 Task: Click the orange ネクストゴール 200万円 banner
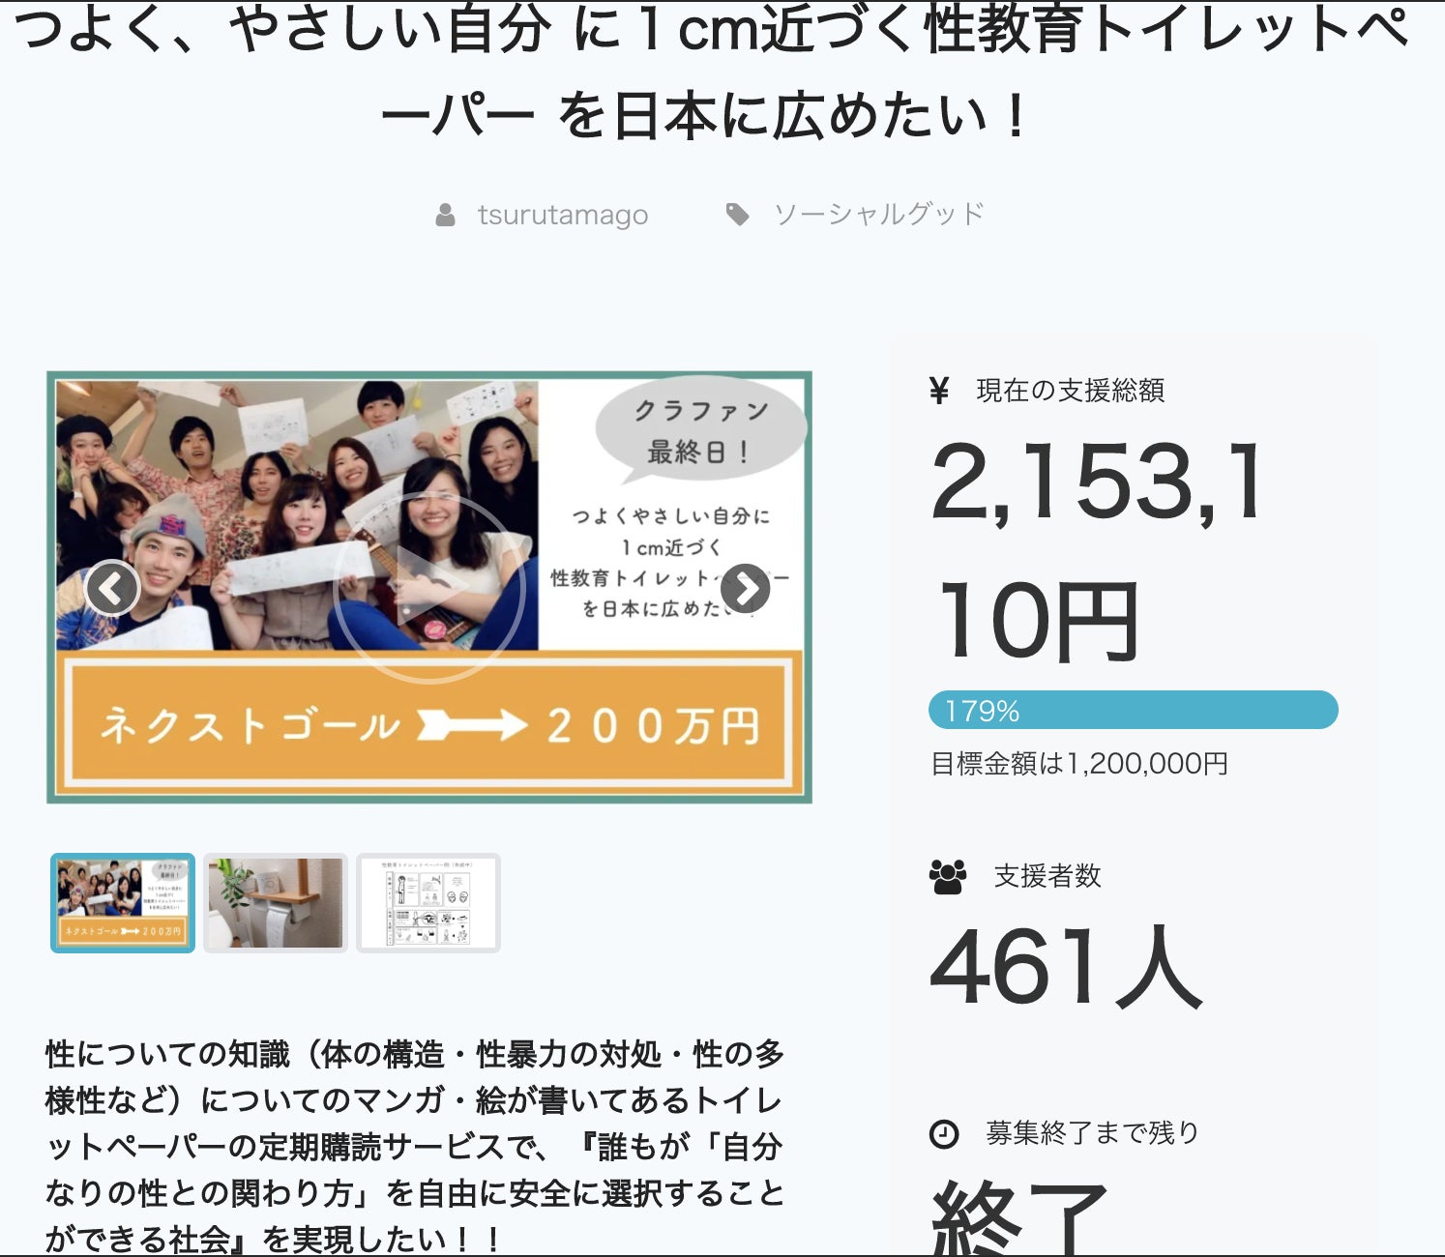(428, 725)
